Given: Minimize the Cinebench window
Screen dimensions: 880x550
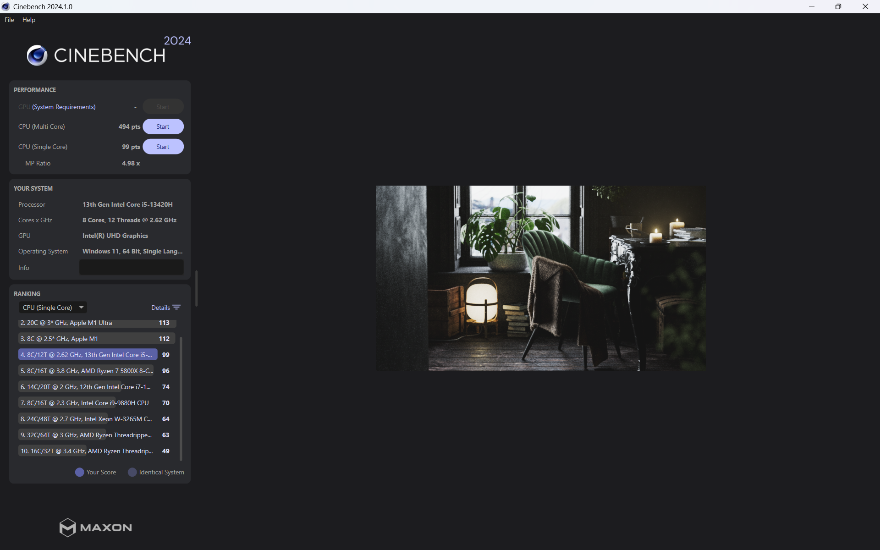Looking at the screenshot, I should pos(812,6).
